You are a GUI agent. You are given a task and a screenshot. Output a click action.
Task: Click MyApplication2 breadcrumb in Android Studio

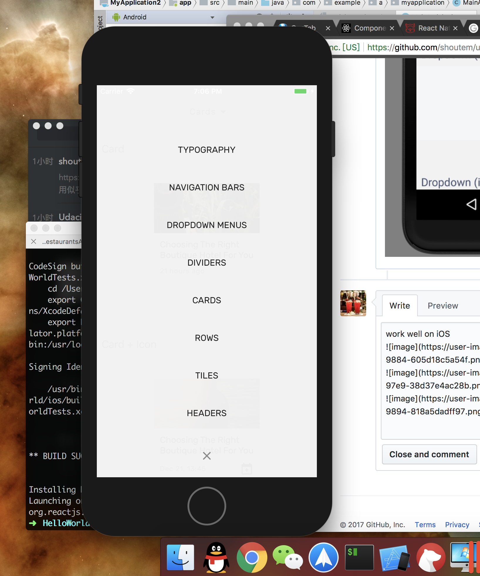pos(130,3)
